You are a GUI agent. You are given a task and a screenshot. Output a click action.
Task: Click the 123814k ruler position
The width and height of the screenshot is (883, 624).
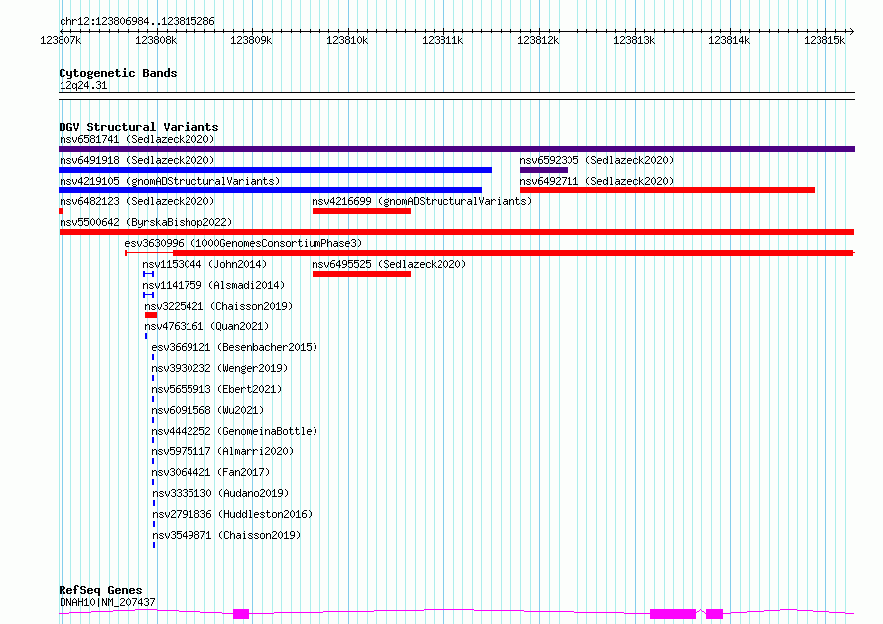point(729,40)
